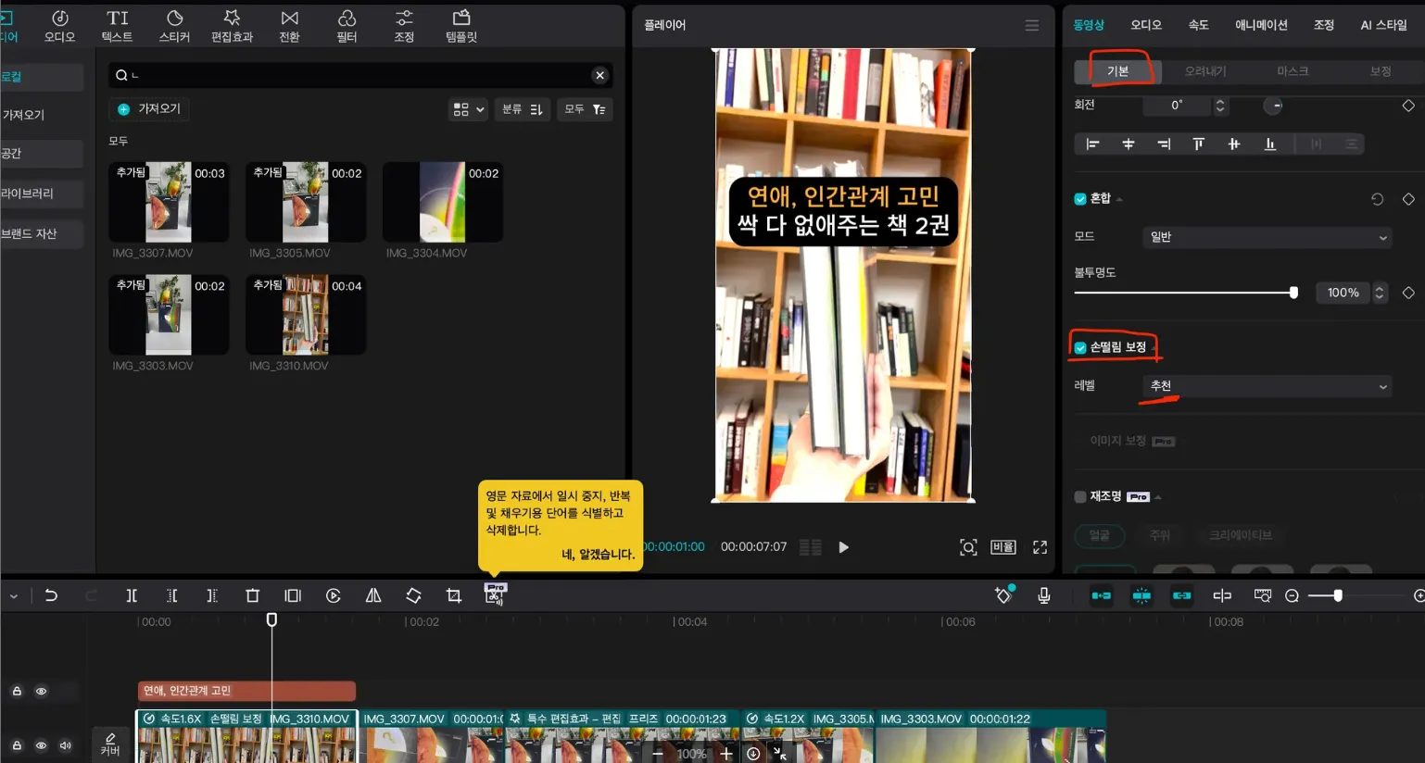This screenshot has width=1425, height=763.
Task: Open the 스티커 sticker library
Action: tap(174, 26)
